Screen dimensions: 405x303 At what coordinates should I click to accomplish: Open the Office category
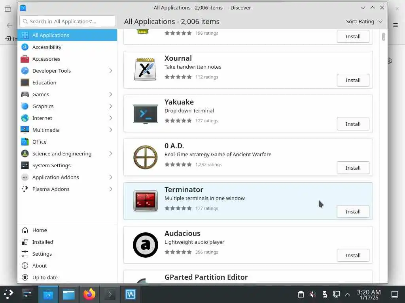67,142
